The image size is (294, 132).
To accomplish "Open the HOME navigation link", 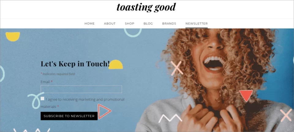I will click(89, 23).
